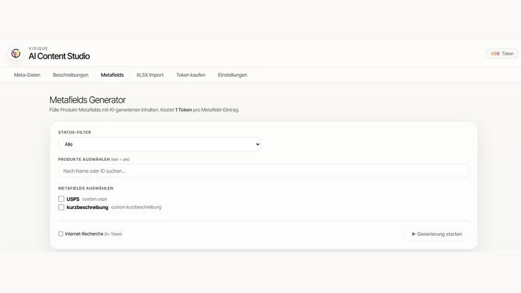Image resolution: width=521 pixels, height=293 pixels.
Task: Click the VISIQUE brand name text
Action: pos(38,48)
